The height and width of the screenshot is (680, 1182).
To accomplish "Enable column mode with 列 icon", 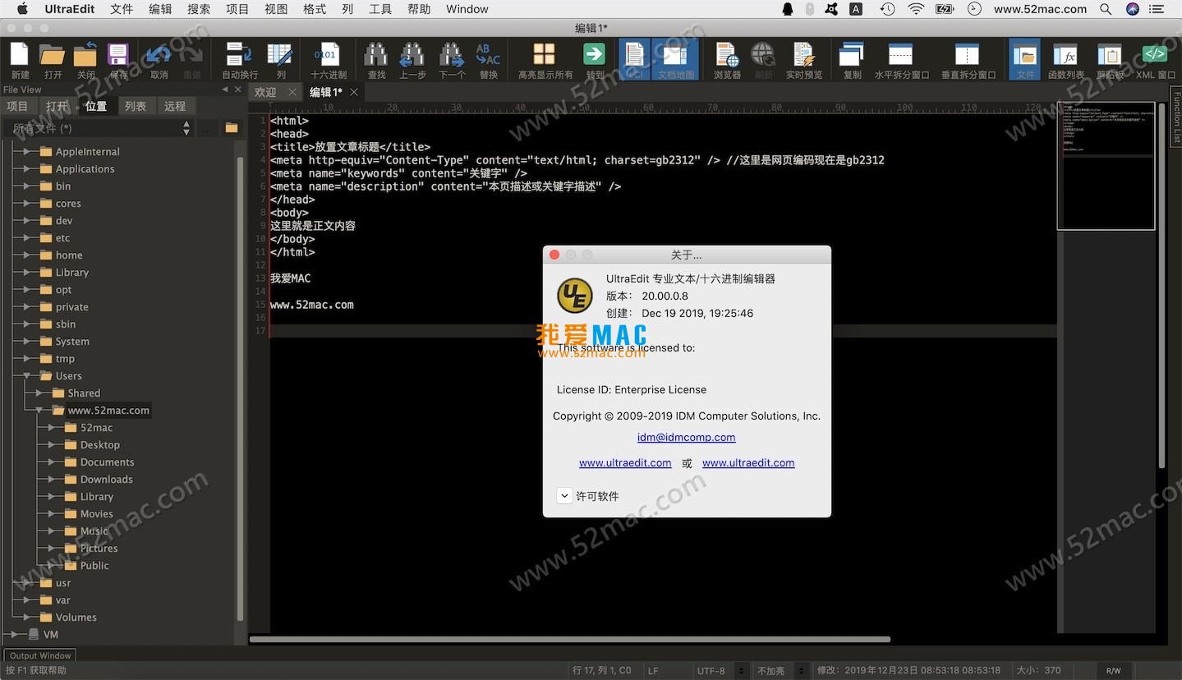I will [281, 59].
